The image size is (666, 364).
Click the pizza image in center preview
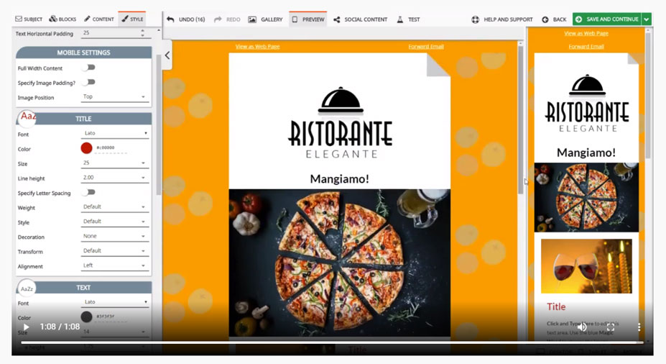point(339,263)
